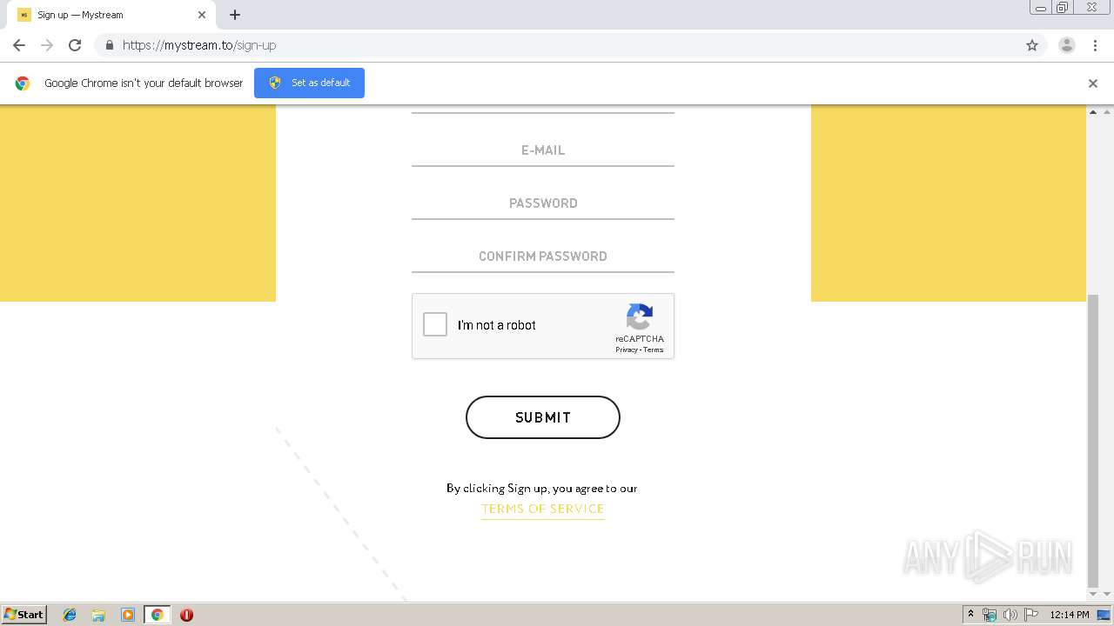Open the Chrome profile avatar
The image size is (1114, 626).
pyautogui.click(x=1067, y=45)
